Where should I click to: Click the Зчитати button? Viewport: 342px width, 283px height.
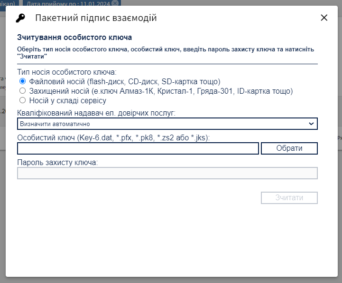click(289, 197)
